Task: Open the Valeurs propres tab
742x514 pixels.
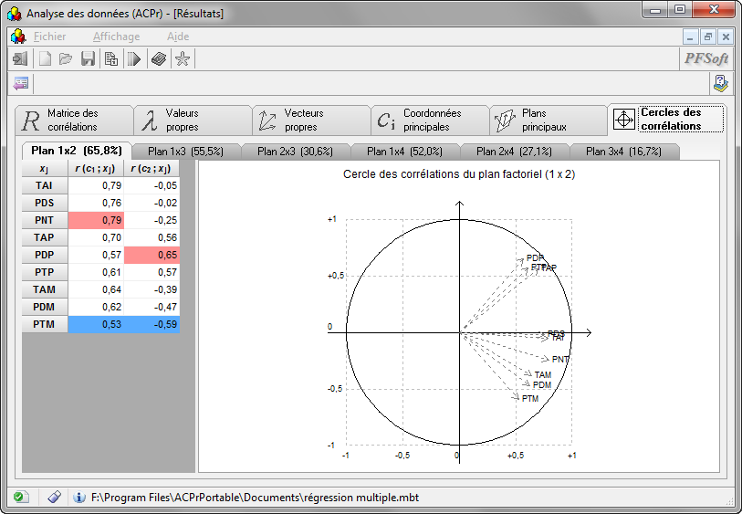Action: pyautogui.click(x=193, y=120)
